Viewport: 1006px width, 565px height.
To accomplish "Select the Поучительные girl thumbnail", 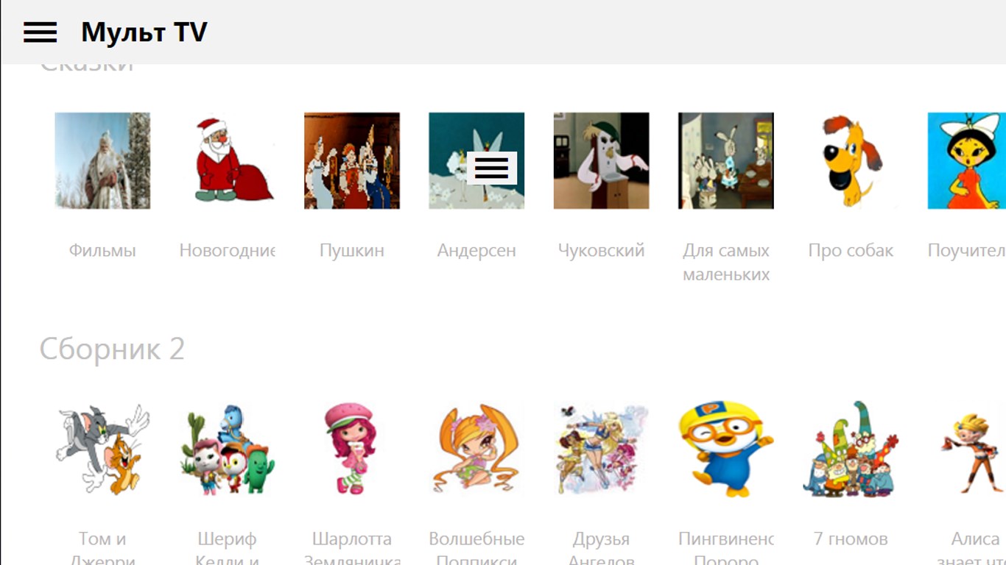I will tap(967, 160).
